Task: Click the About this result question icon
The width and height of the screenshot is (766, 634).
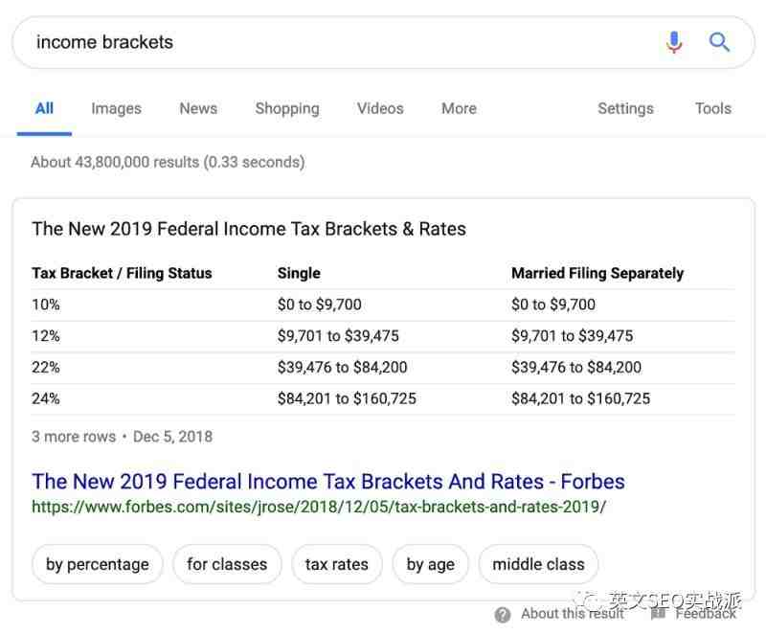Action: (503, 614)
